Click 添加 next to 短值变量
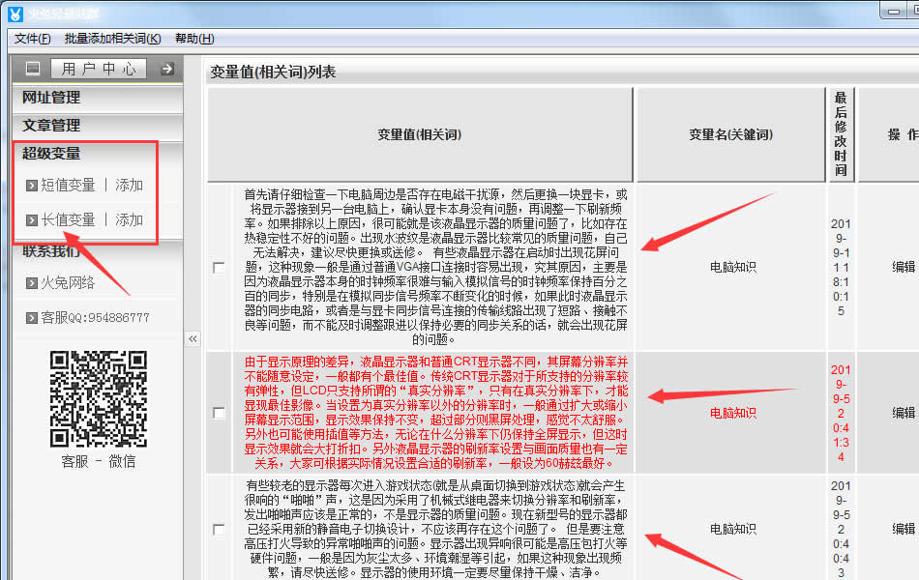919x580 pixels. click(x=129, y=186)
